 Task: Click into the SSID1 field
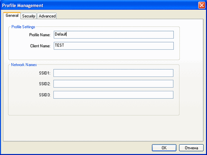coord(113,73)
